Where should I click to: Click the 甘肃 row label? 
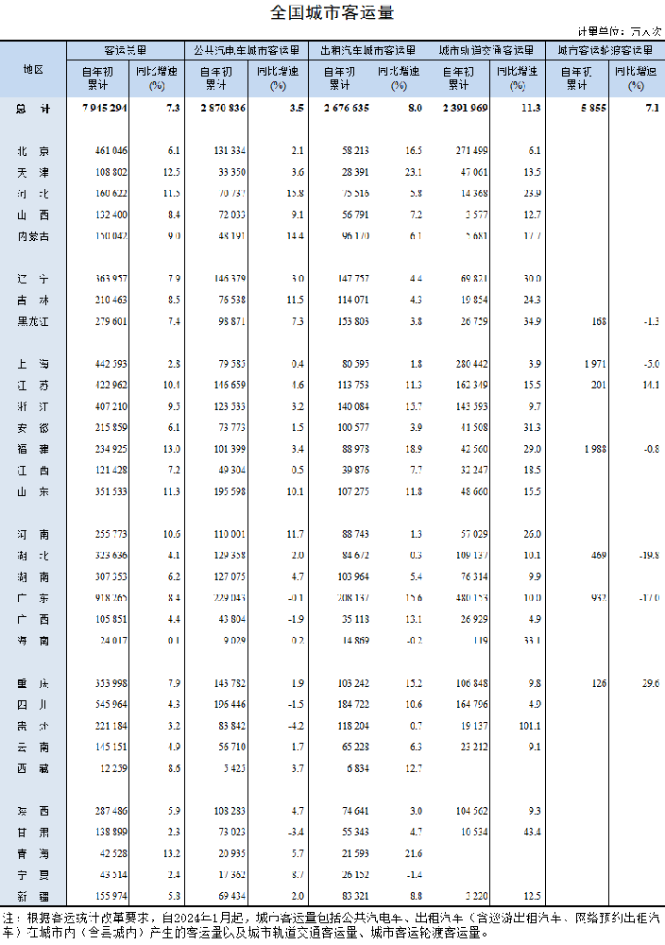[x=33, y=833]
